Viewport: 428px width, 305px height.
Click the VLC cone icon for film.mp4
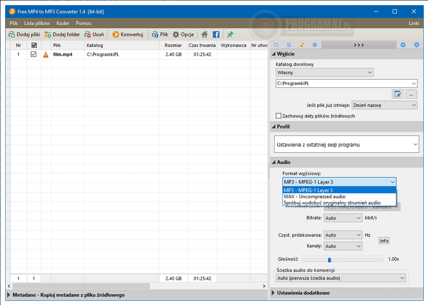click(46, 54)
